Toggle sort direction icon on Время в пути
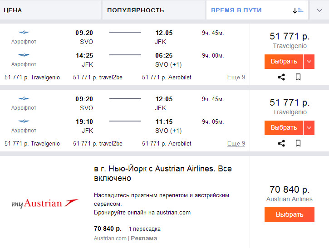329x248 pixels. pos(298,10)
